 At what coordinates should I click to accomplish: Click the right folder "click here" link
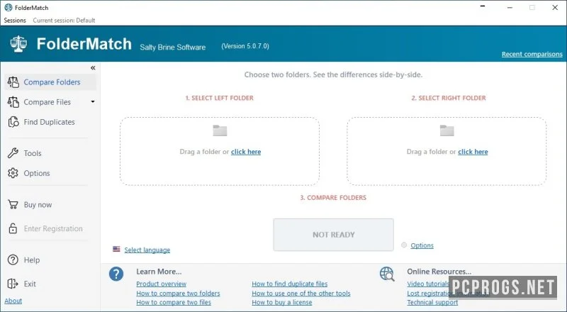tap(473, 152)
